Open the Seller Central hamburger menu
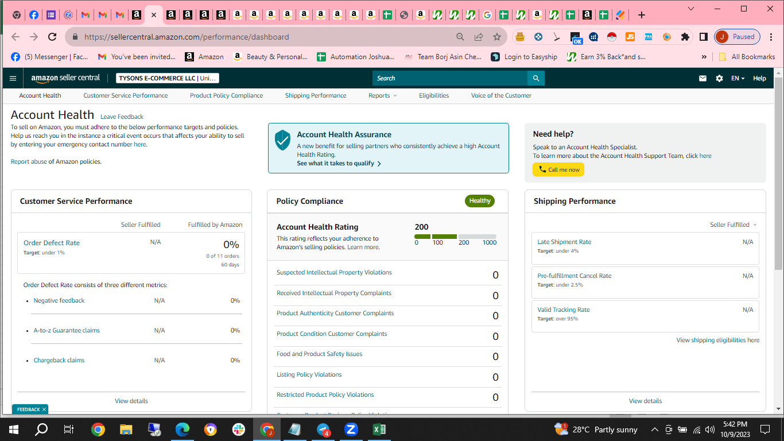The height and width of the screenshot is (441, 784). point(13,78)
